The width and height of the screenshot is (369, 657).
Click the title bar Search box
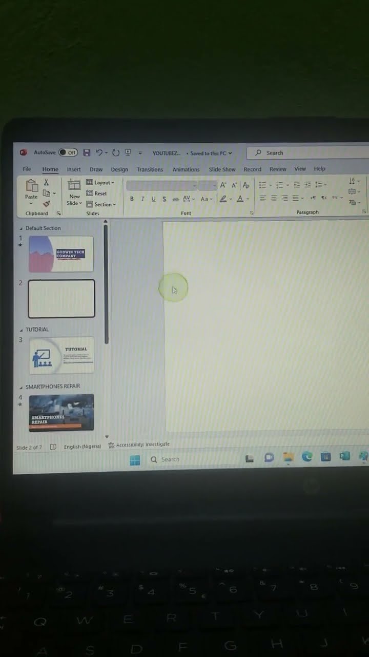[307, 153]
